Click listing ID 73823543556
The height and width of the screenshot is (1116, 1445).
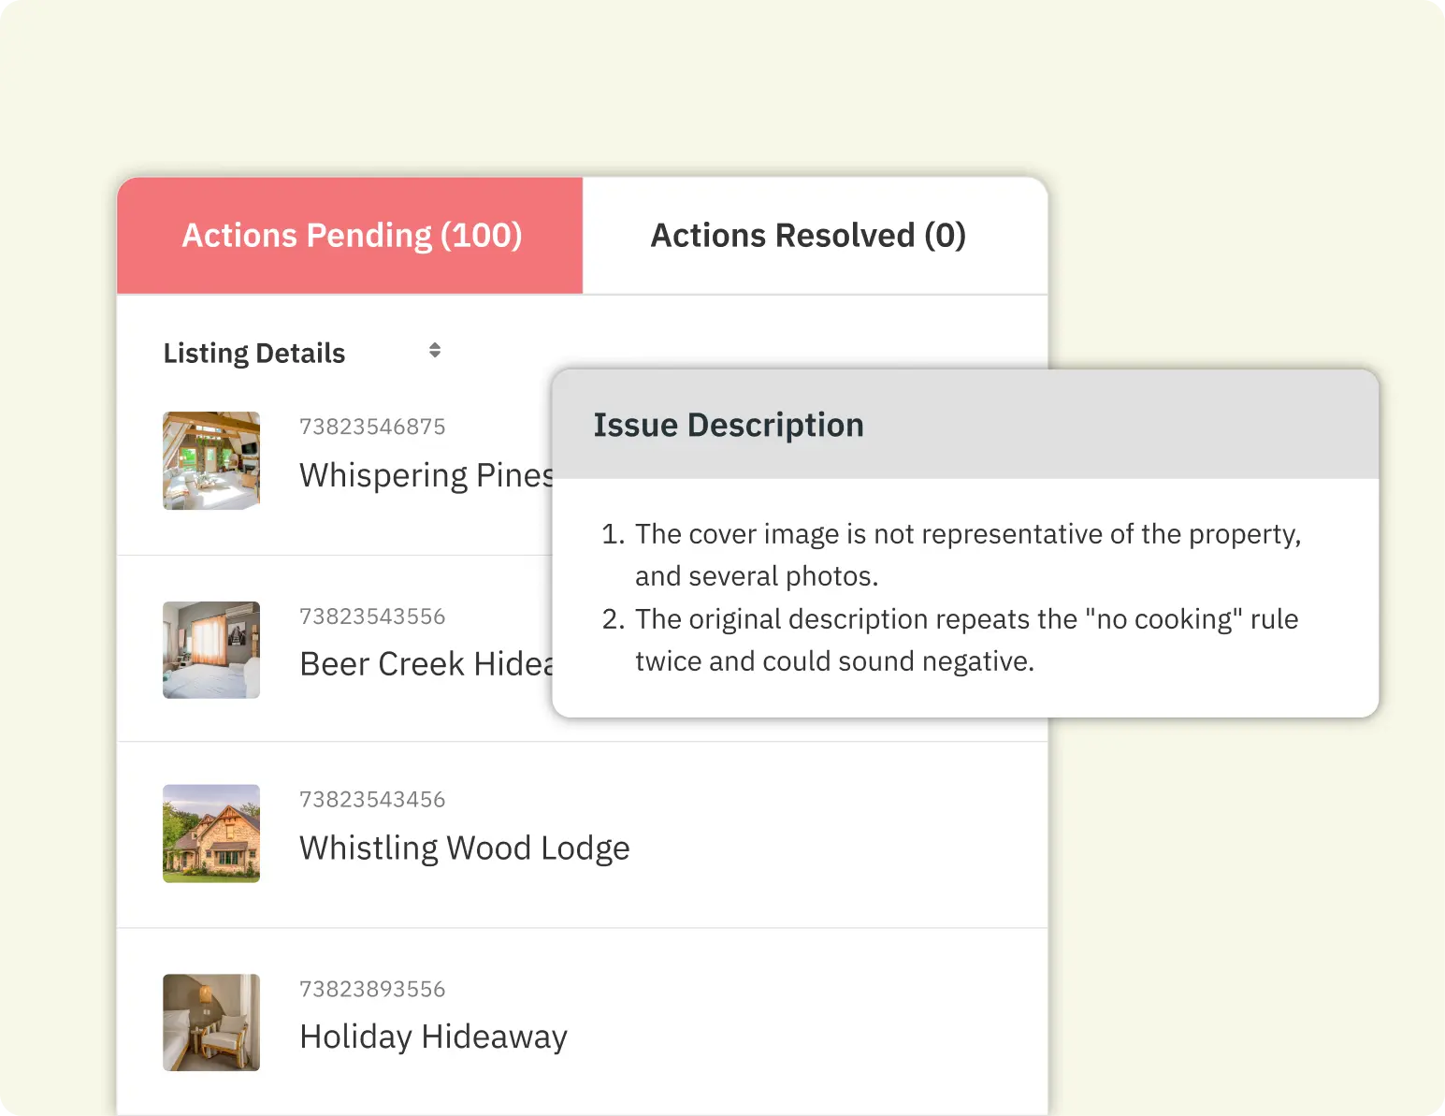tap(372, 616)
